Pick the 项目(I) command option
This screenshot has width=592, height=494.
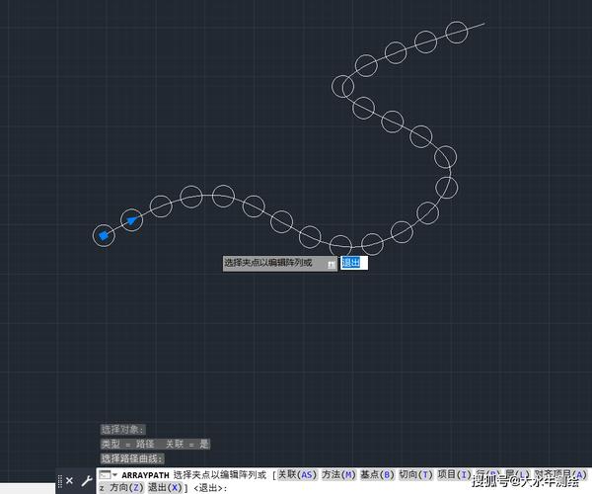pos(454,475)
